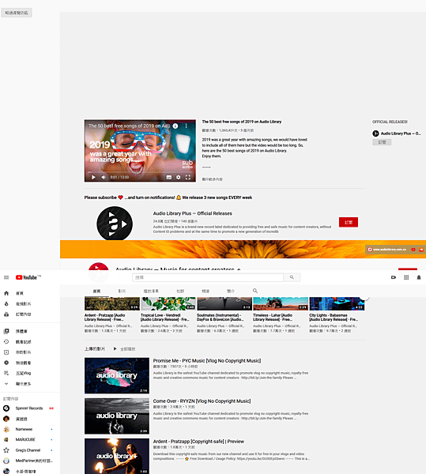Open the YouTube apps grid icon

coord(406,277)
